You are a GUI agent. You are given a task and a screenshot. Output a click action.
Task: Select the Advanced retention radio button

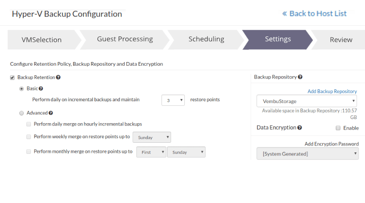21,113
